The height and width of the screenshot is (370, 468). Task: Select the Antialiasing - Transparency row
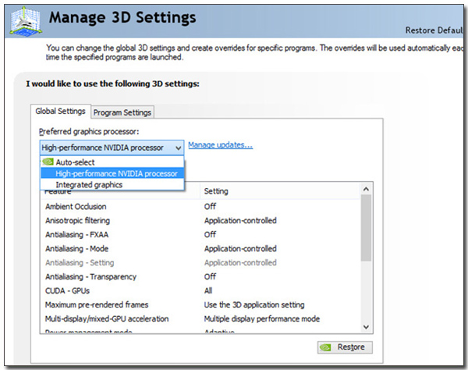click(x=200, y=276)
